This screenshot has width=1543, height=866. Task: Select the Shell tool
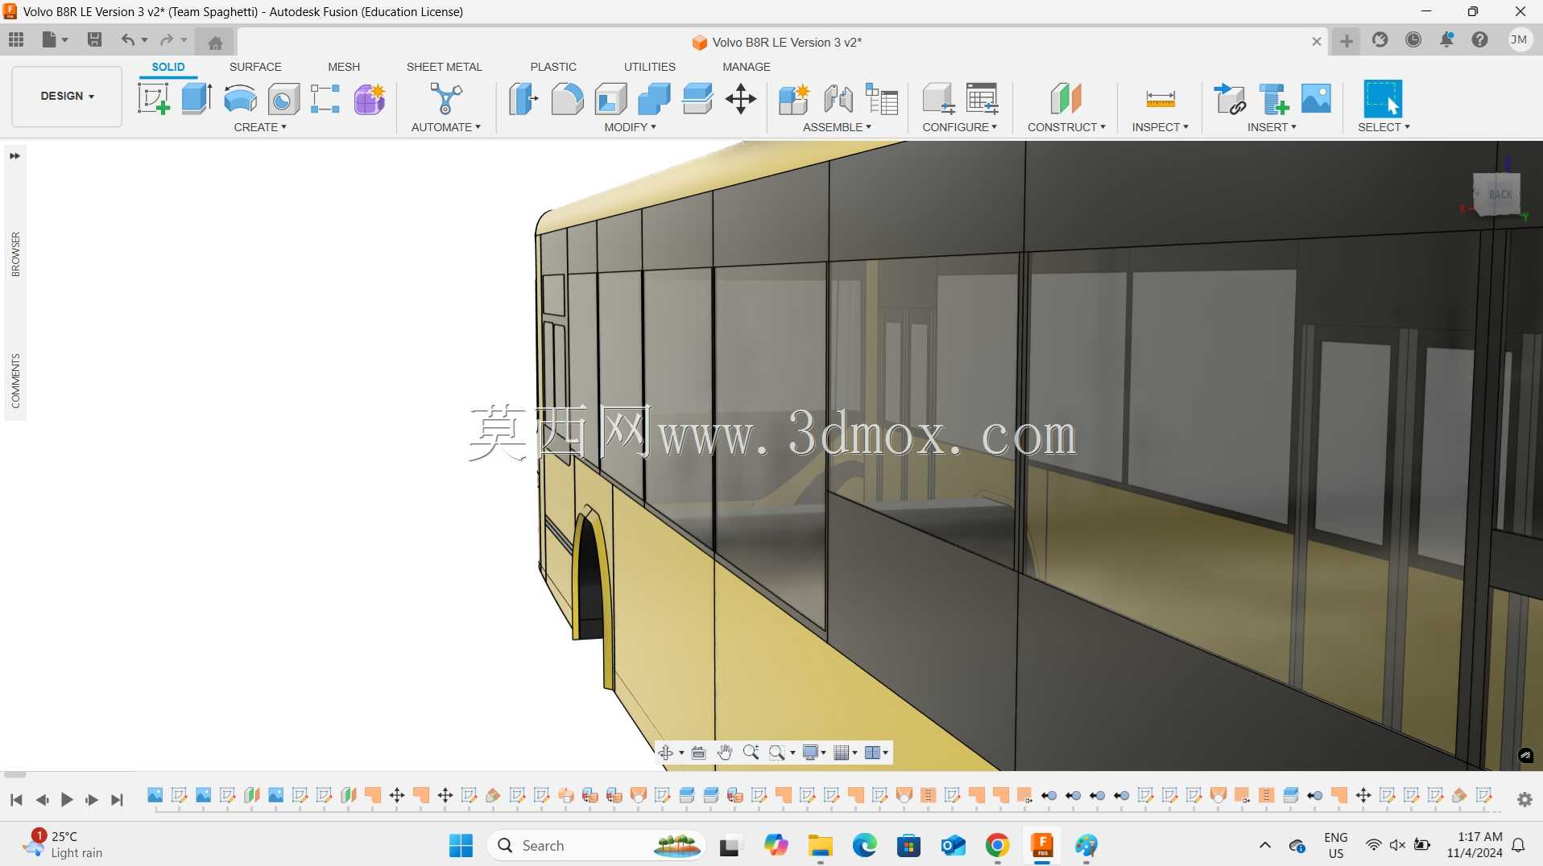[611, 99]
